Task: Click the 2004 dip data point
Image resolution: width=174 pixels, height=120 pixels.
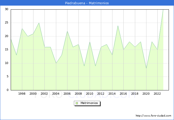Action: pyautogui.click(x=56, y=63)
